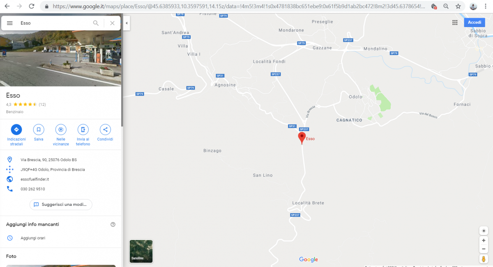
Task: Switch to Satellite view thumbnail
Action: (x=141, y=251)
